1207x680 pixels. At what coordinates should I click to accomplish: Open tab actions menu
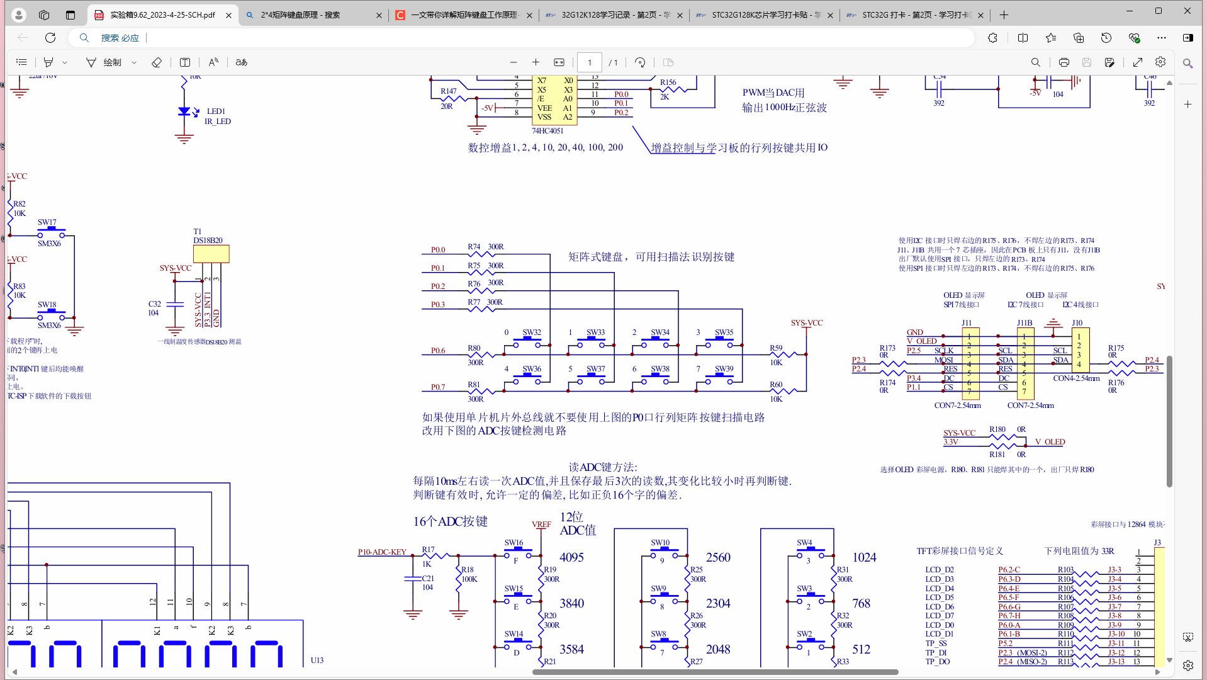click(x=70, y=14)
